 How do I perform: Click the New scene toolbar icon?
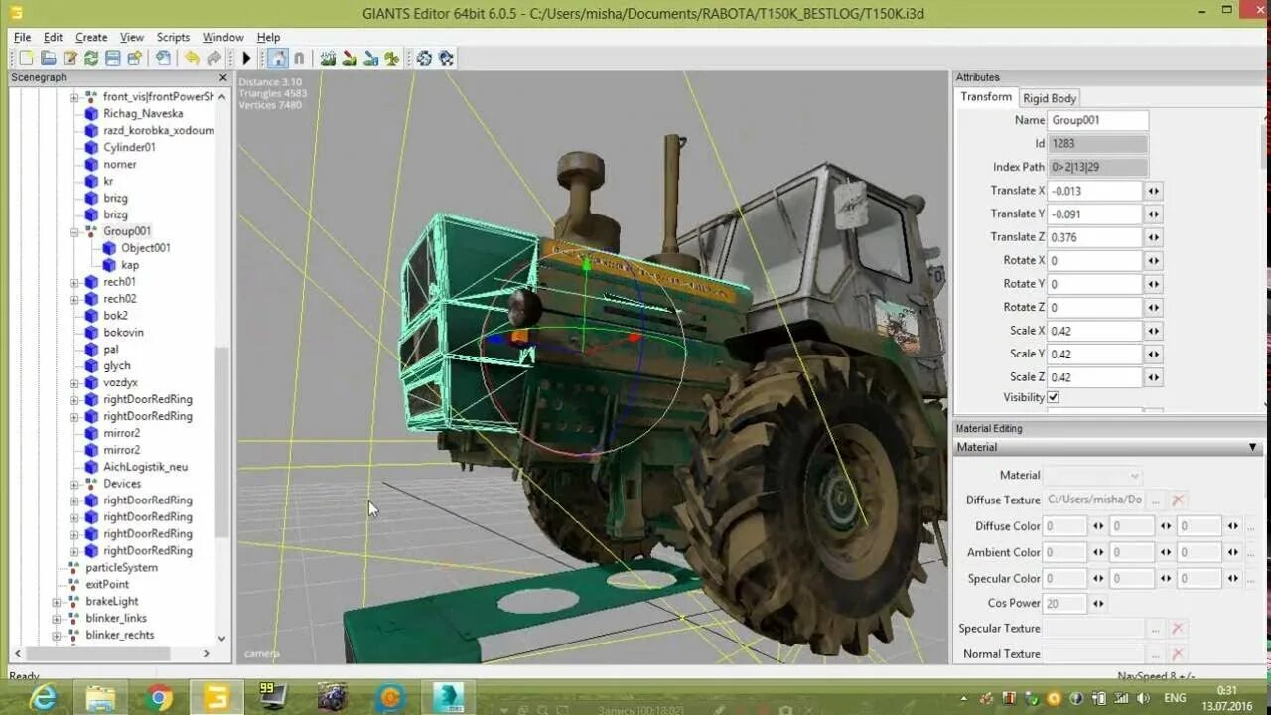pyautogui.click(x=26, y=59)
